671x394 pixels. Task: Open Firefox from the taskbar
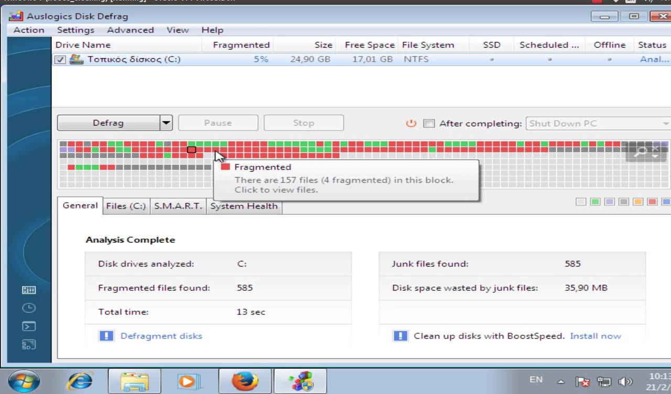[245, 381]
